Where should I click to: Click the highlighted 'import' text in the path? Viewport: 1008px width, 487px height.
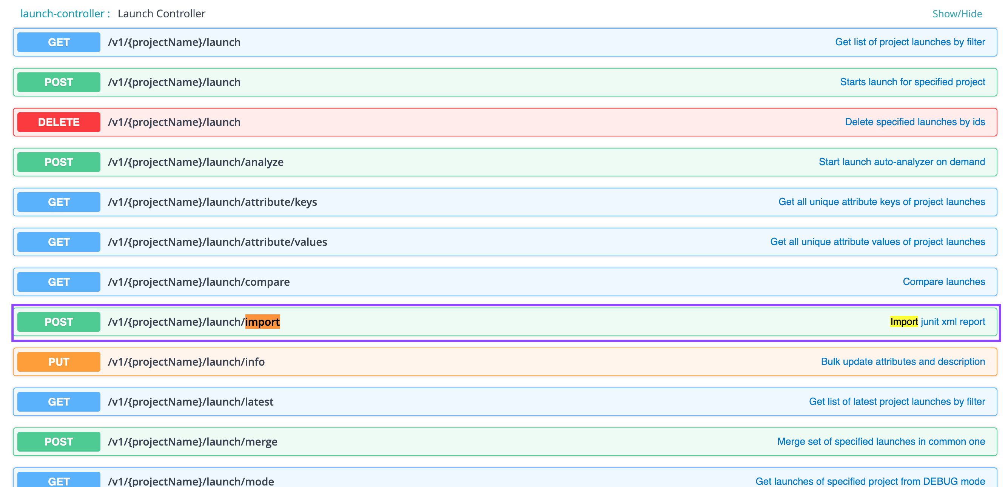tap(262, 322)
